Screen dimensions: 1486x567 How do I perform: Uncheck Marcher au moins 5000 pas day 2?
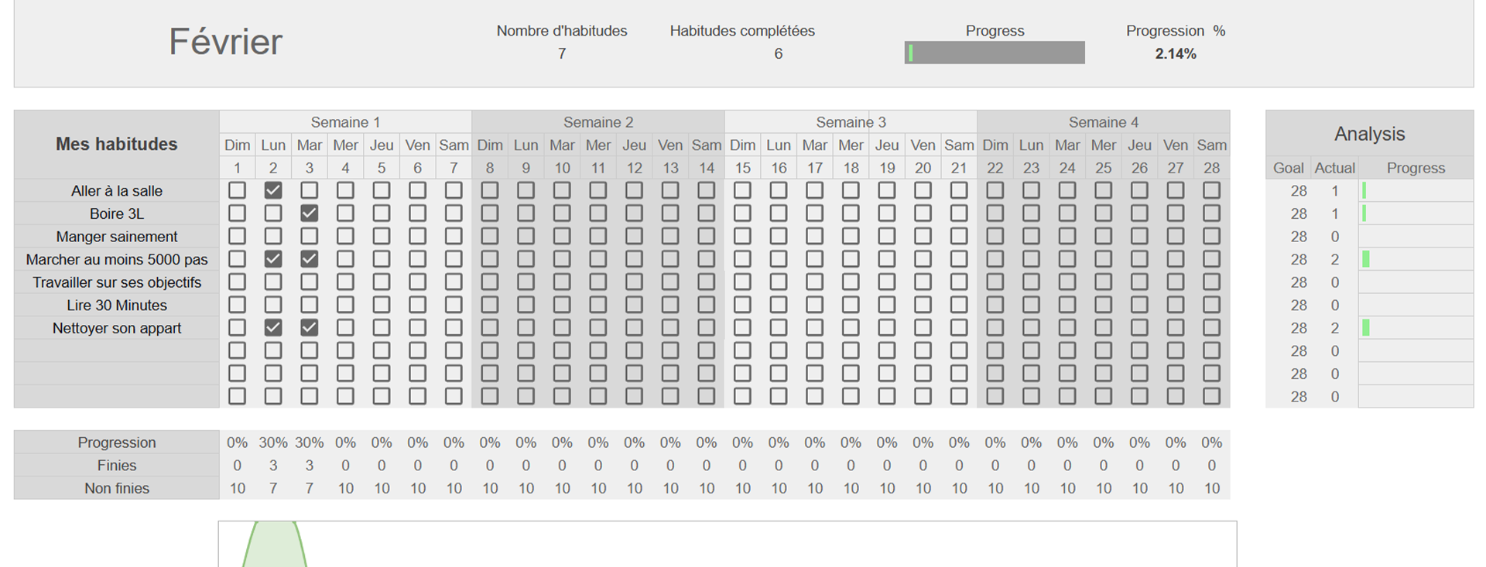(x=273, y=259)
